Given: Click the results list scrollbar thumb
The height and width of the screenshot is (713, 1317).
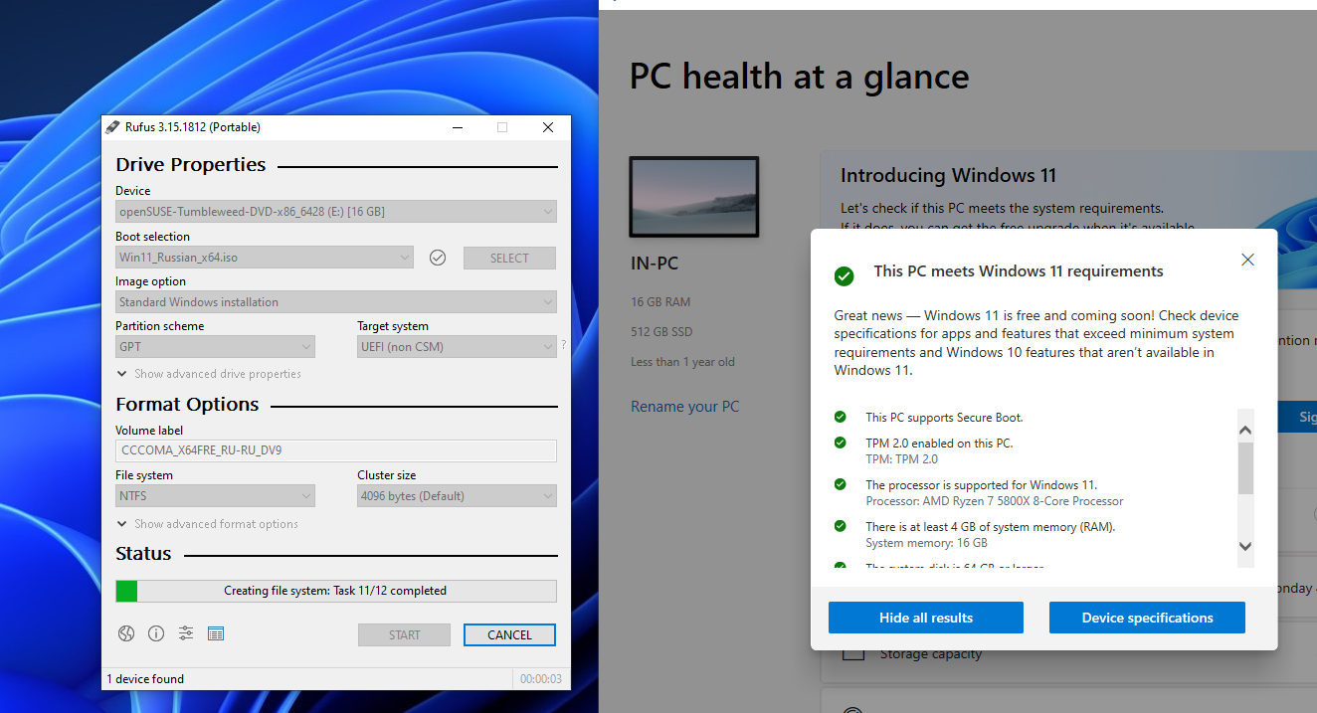Looking at the screenshot, I should coord(1245,468).
